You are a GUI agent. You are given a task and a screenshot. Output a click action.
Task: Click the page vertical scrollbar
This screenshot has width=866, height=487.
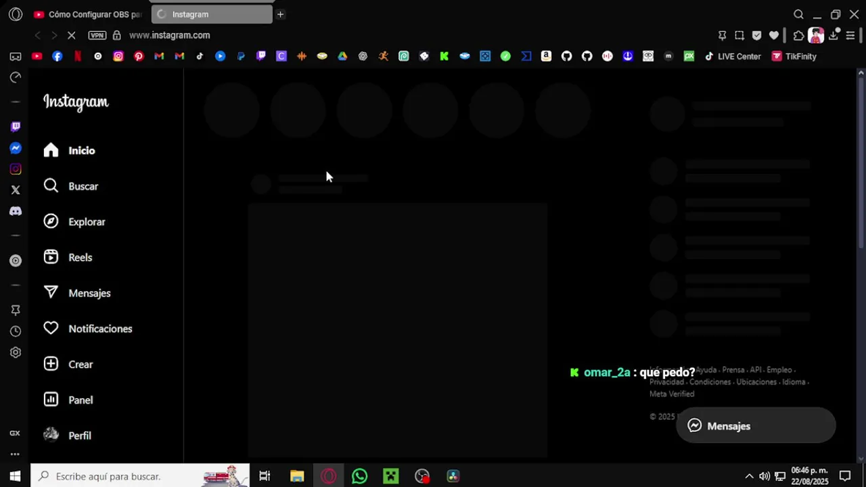(x=861, y=162)
